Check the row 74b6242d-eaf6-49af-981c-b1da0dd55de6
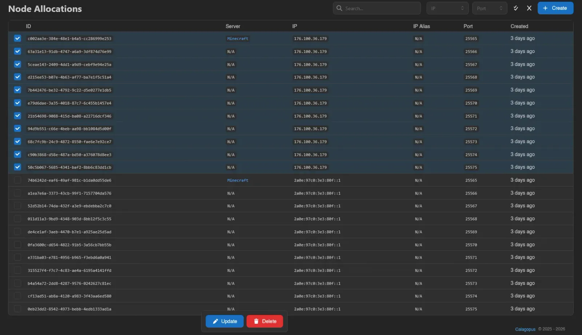 17,180
